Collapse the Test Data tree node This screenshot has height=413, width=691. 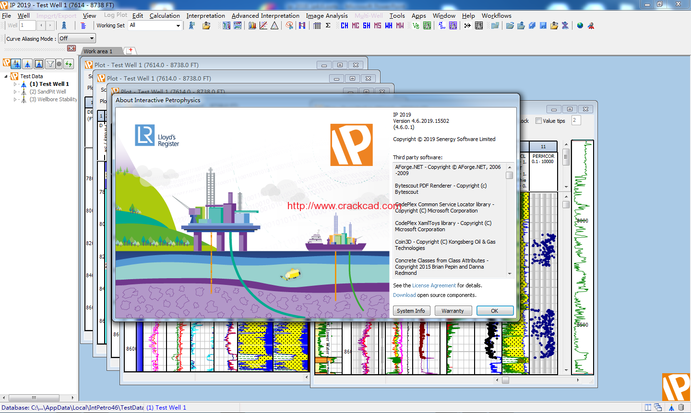coord(6,76)
